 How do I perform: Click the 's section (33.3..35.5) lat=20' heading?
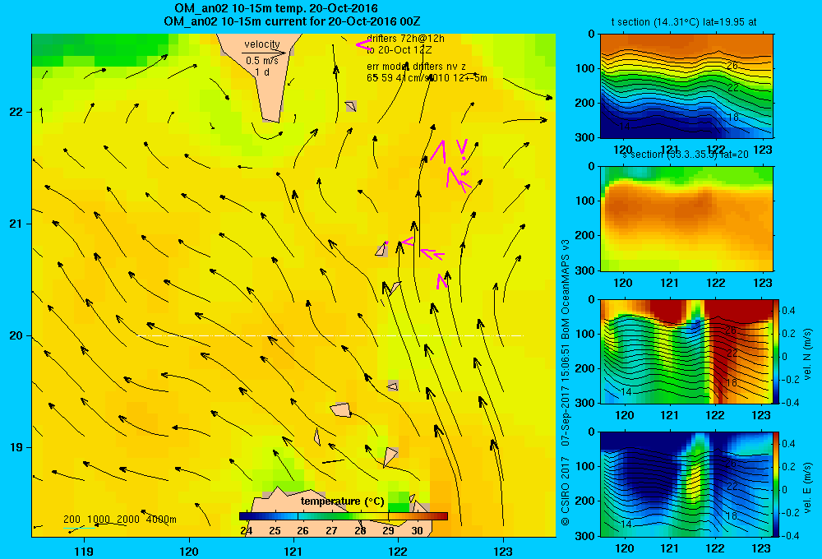[686, 155]
